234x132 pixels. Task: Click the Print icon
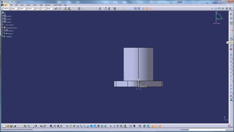point(15,126)
